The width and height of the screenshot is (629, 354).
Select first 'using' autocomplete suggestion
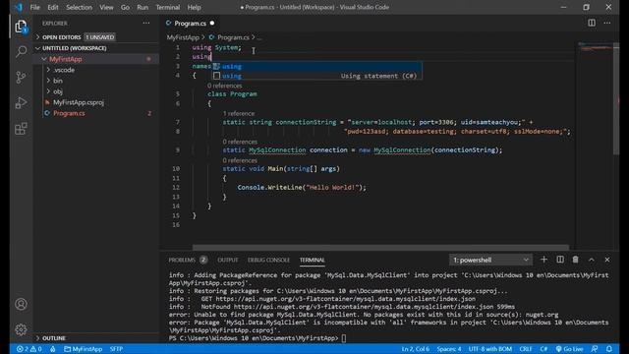[x=316, y=67]
